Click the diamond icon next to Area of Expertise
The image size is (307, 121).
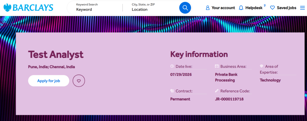pos(261,66)
